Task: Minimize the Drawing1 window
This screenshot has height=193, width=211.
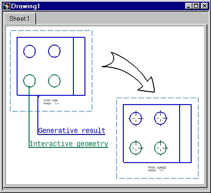Action: click(x=188, y=6)
